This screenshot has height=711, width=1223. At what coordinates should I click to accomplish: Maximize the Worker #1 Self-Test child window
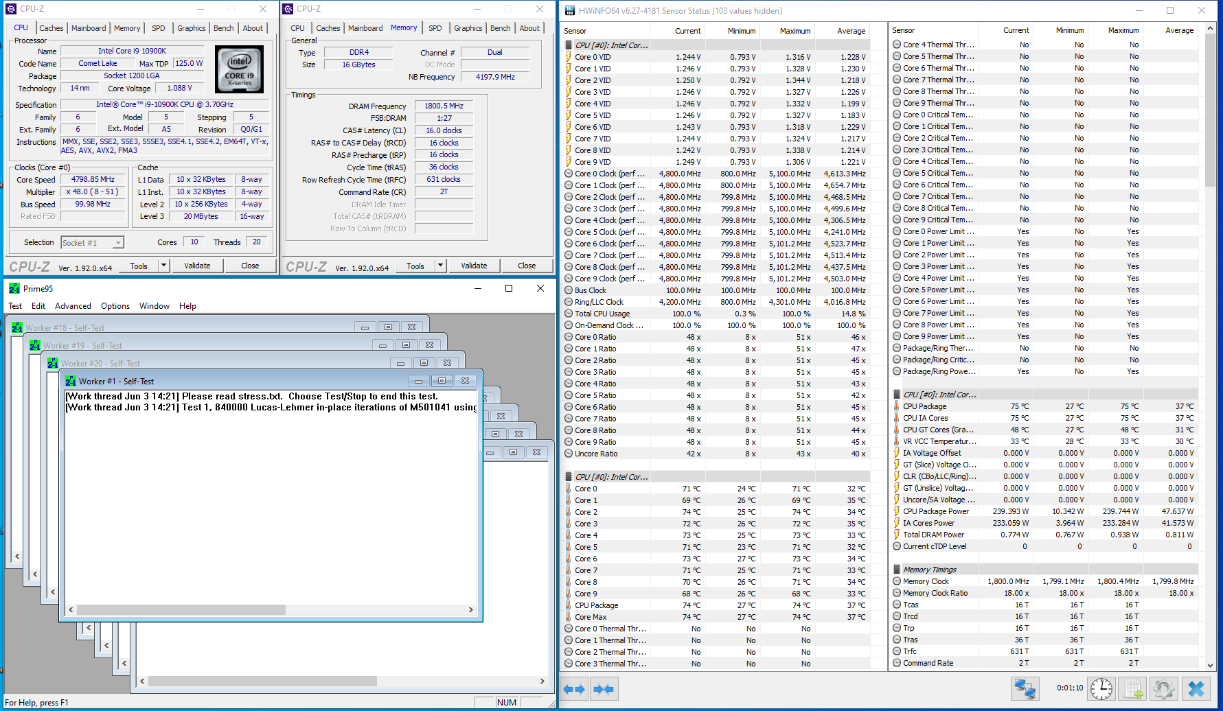pyautogui.click(x=442, y=381)
